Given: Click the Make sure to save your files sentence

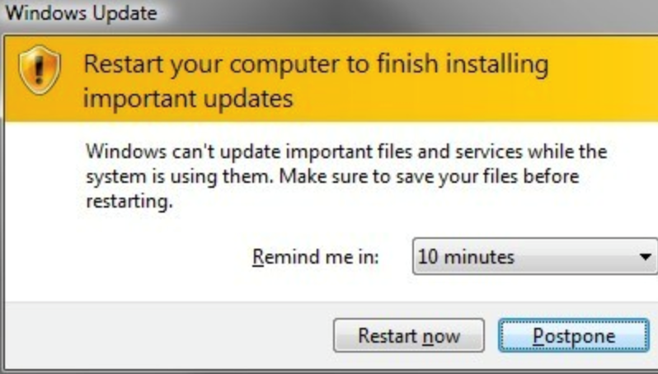Looking at the screenshot, I should coord(430,176).
